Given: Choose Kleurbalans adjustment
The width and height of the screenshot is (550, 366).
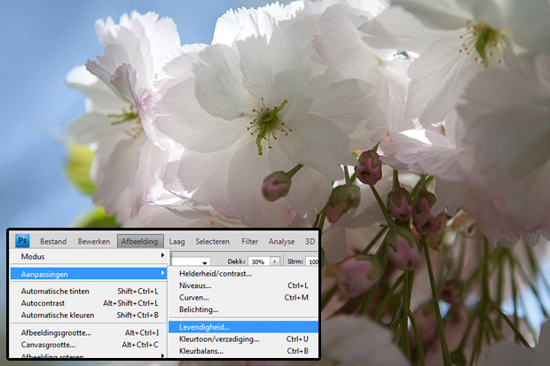Looking at the screenshot, I should click(x=243, y=351).
